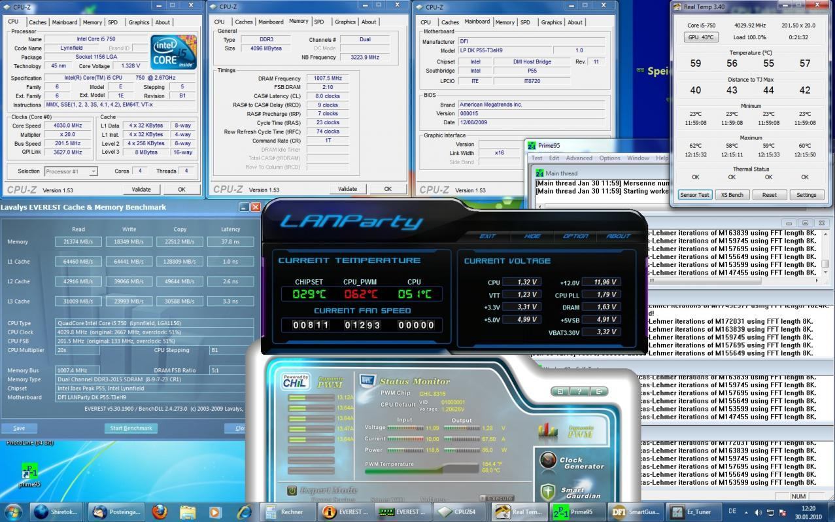Open Prime95 Options menu
835x522 pixels.
pos(609,158)
